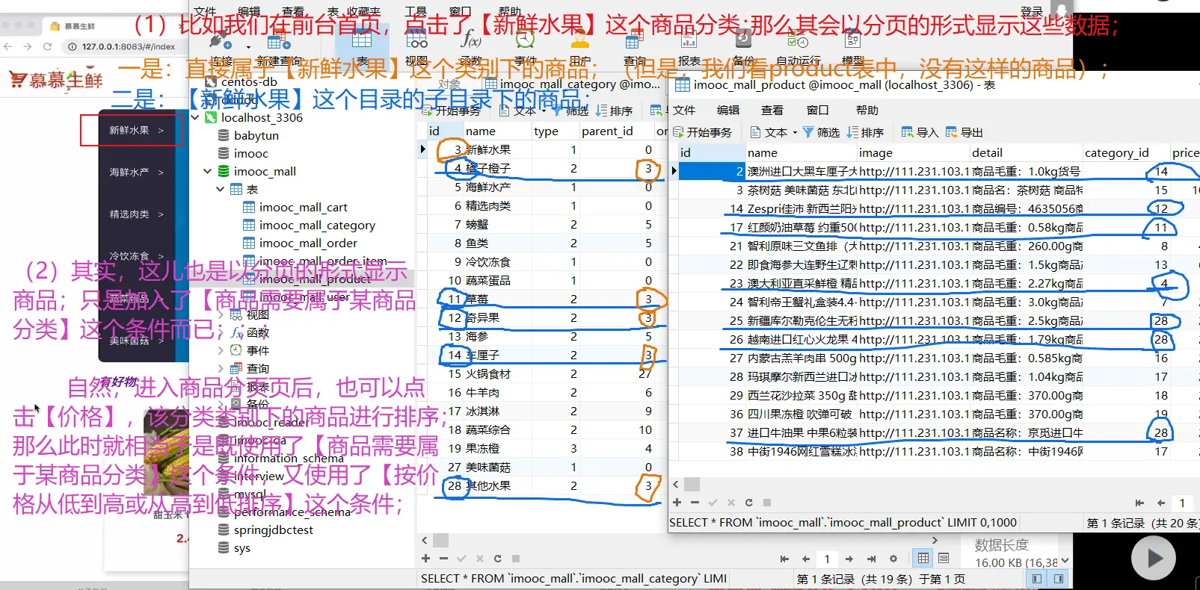
Task: Click the sys database icon
Action: coord(224,547)
